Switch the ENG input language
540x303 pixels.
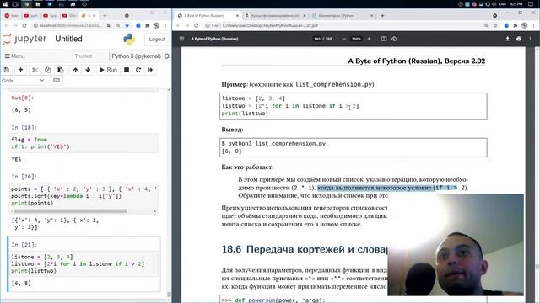click(503, 4)
